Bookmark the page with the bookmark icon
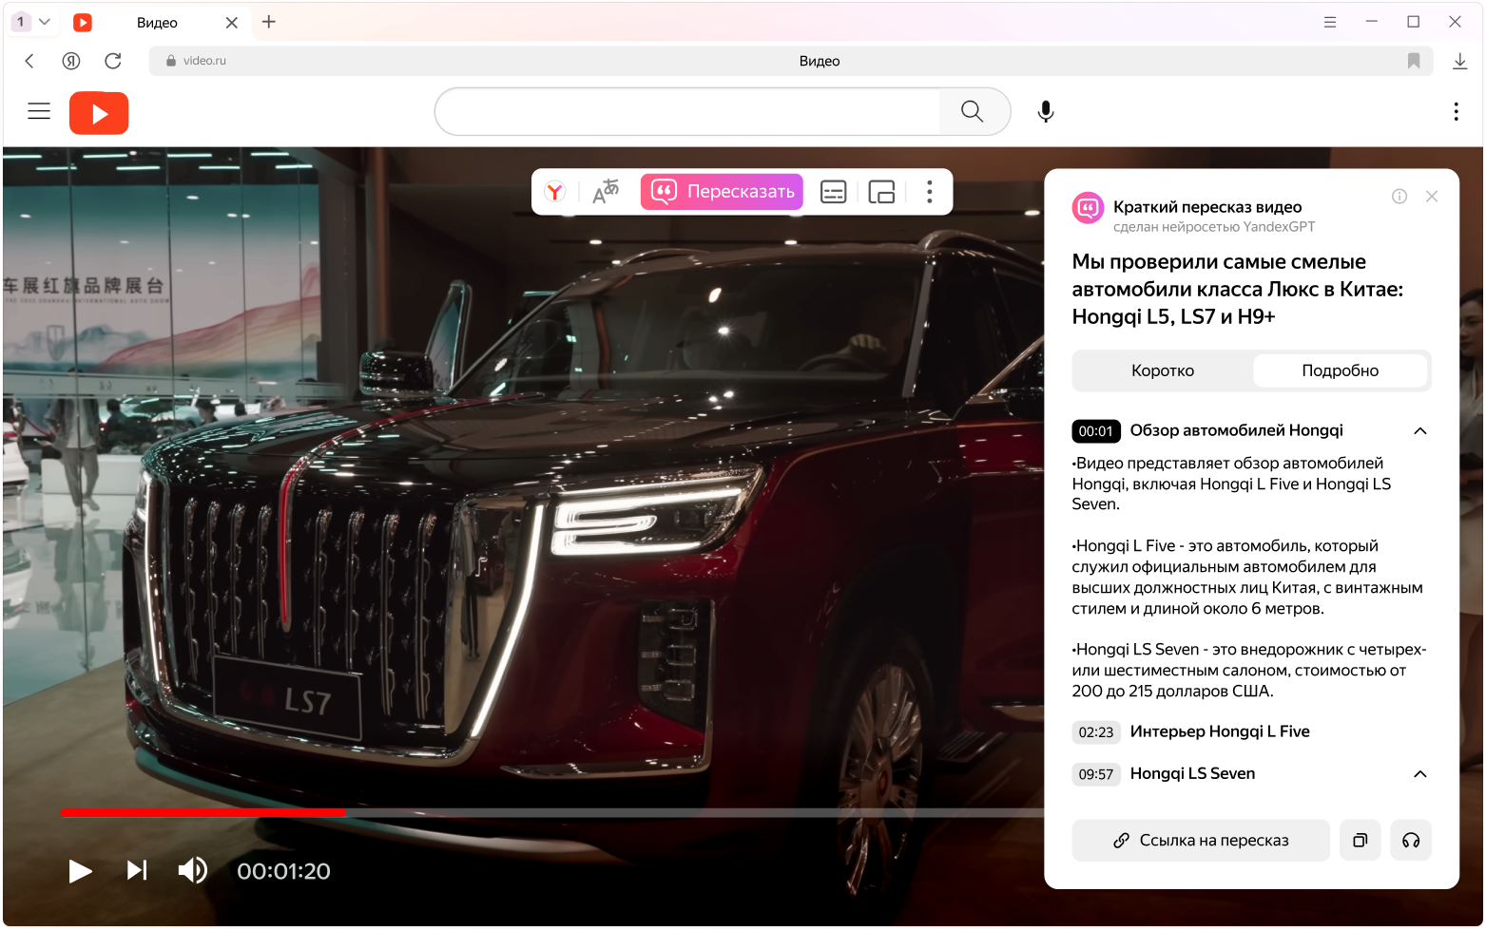Screen dimensions: 1486x930 (1414, 61)
